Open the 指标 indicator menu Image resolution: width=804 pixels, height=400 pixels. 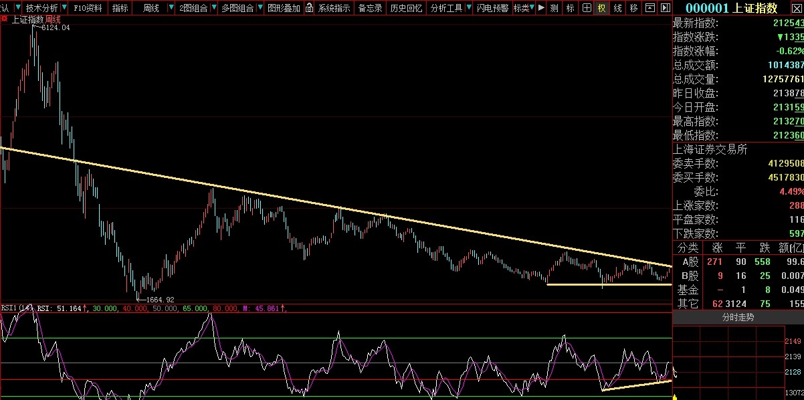[120, 8]
